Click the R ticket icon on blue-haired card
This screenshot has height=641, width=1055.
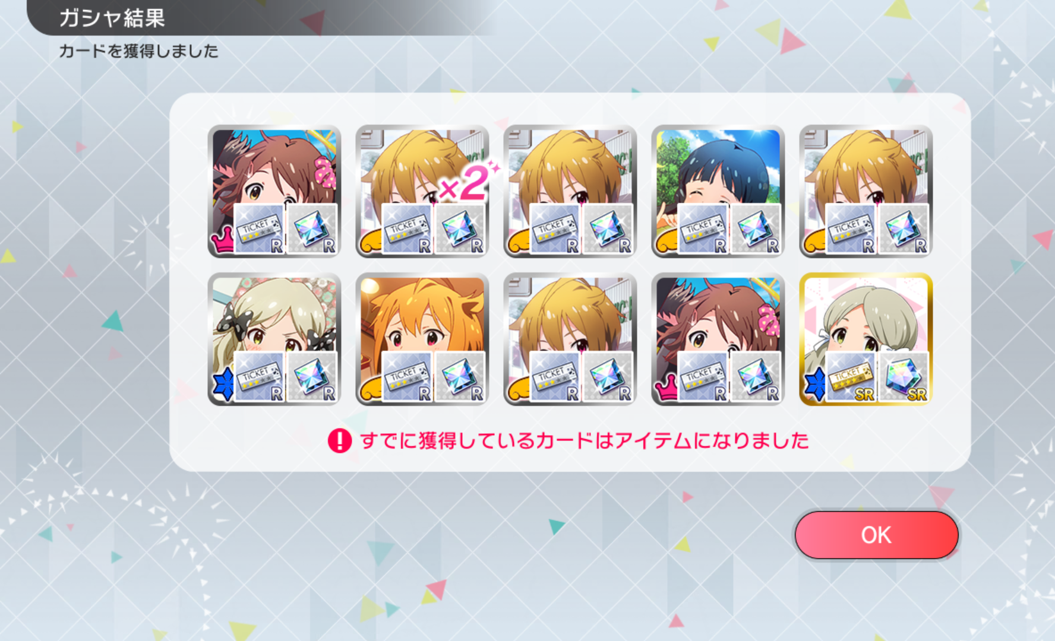pos(703,229)
